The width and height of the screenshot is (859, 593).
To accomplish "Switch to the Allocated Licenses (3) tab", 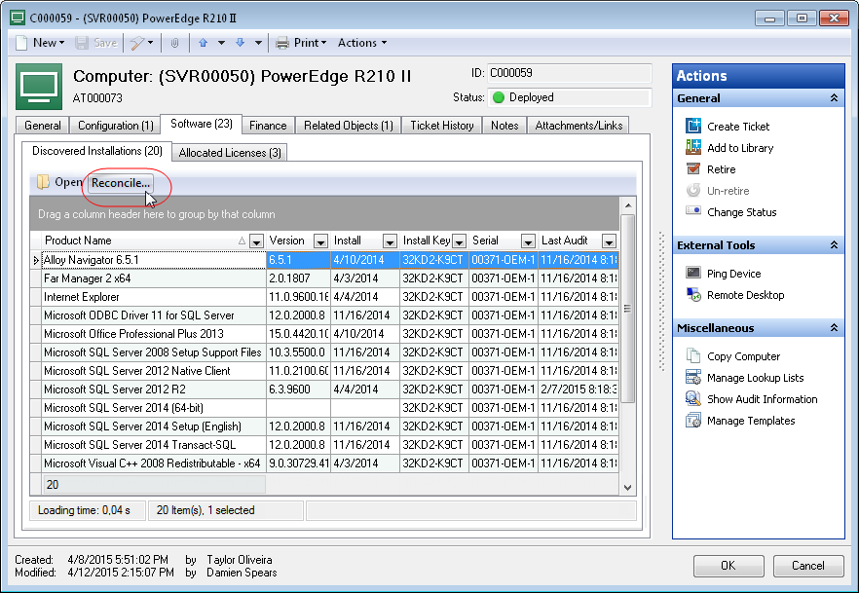I will click(230, 153).
